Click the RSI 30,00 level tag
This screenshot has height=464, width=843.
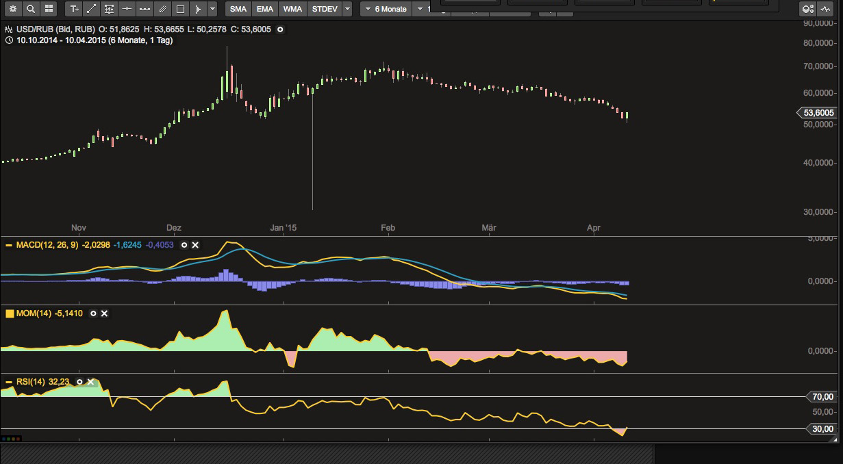(820, 429)
